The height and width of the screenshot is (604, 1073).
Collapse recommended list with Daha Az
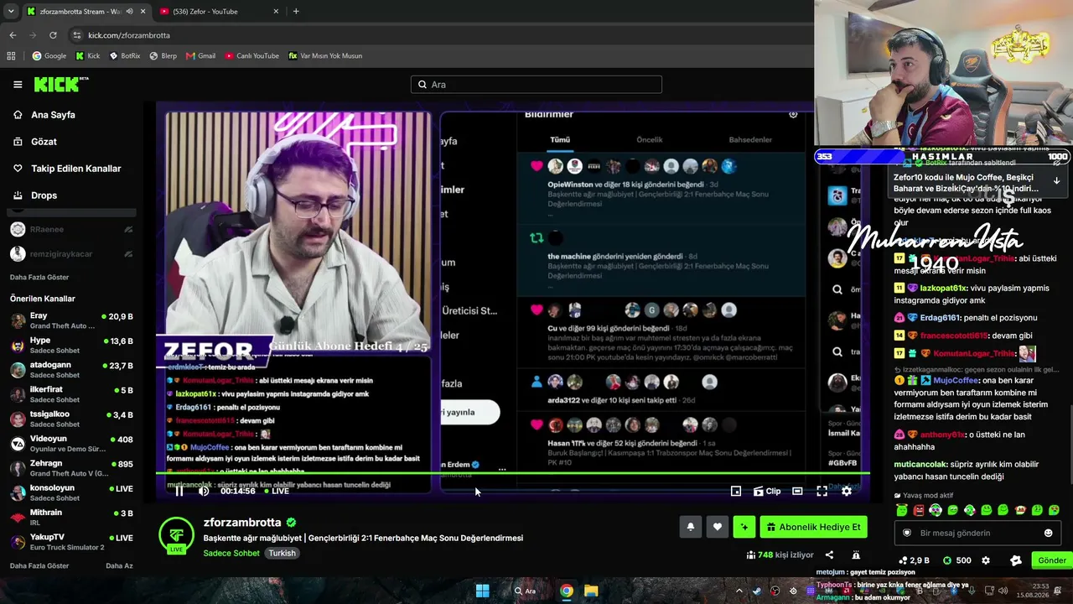pyautogui.click(x=119, y=565)
